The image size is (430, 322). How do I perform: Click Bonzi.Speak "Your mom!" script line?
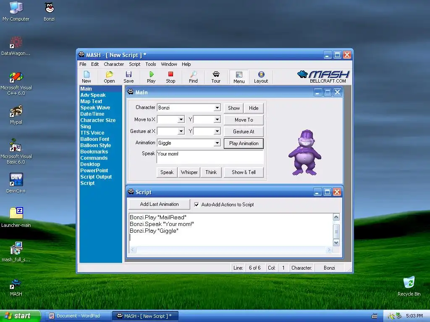coord(162,224)
